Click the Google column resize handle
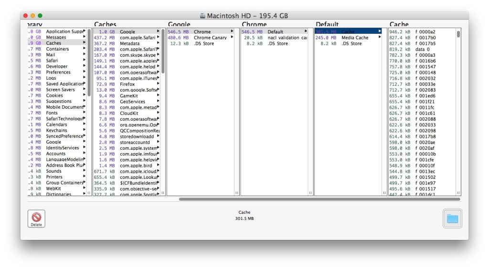489x269 pixels. pyautogui.click(x=236, y=193)
